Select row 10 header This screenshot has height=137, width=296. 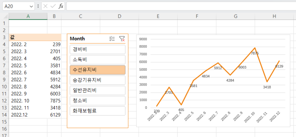click(5, 87)
